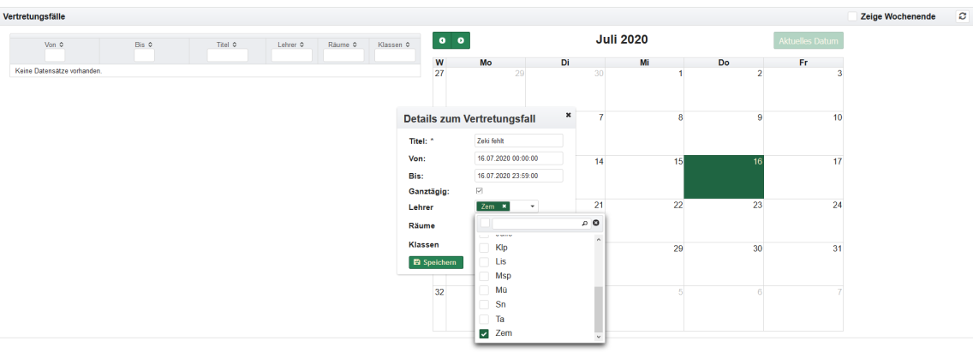Remove the Zem tag from Lehrer

[x=504, y=206]
